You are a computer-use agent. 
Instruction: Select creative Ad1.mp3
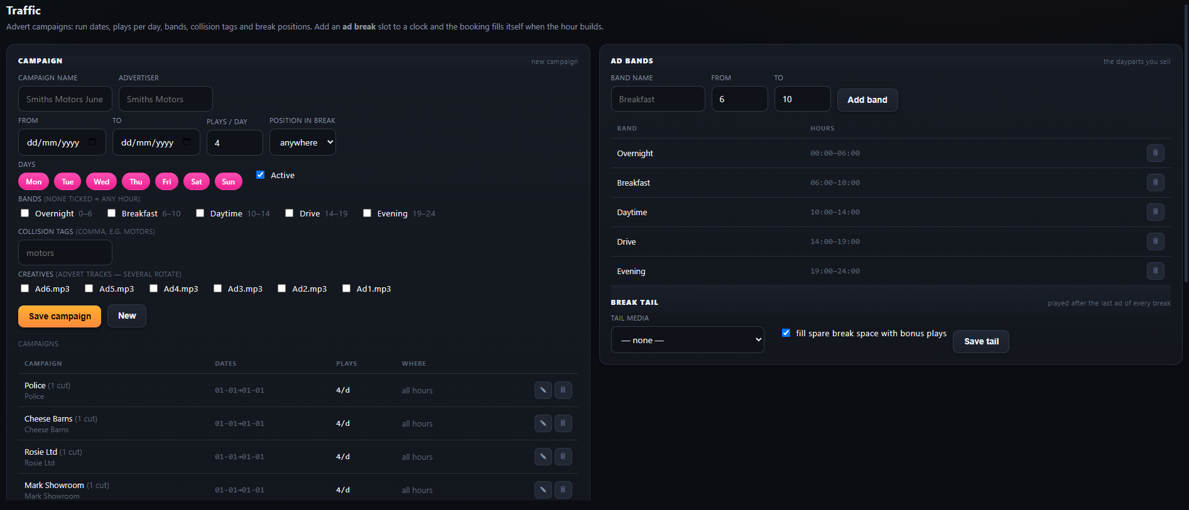point(346,289)
